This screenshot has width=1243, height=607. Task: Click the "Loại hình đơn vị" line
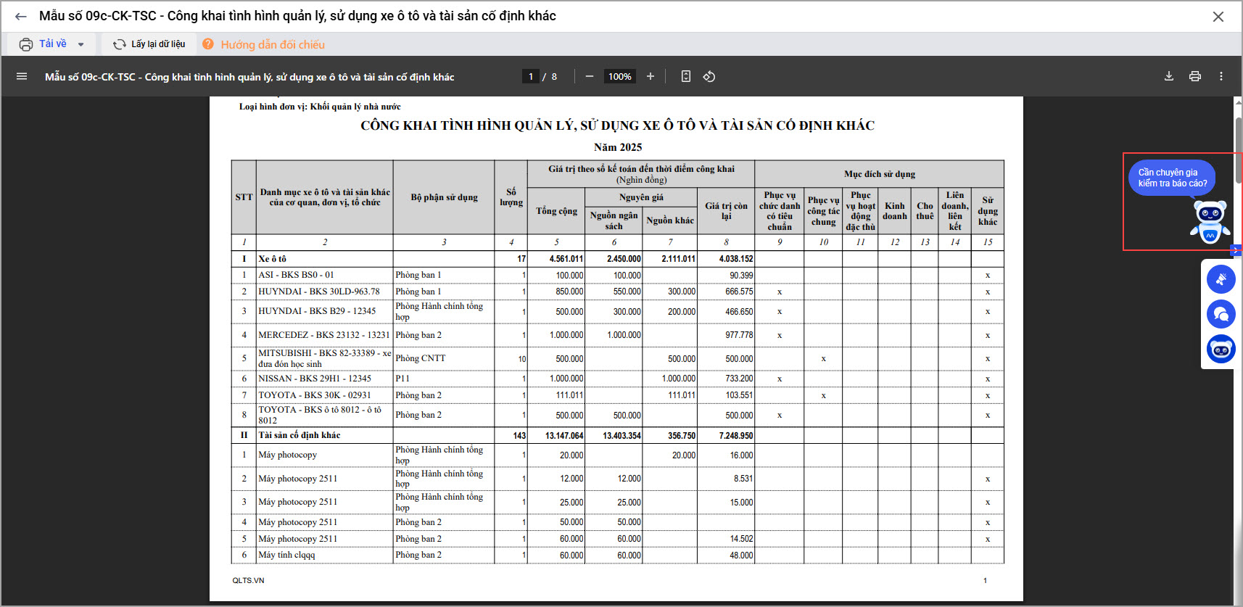click(x=320, y=107)
